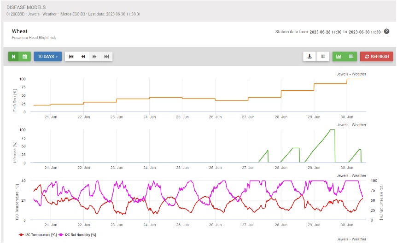Viewport: 397px width, 245px height.
Task: Click the I2C Temperature [°C] axis label
Action: tap(17, 202)
